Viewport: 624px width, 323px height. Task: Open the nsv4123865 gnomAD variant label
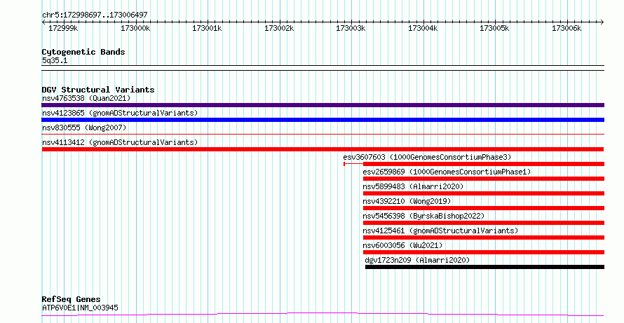pos(120,113)
